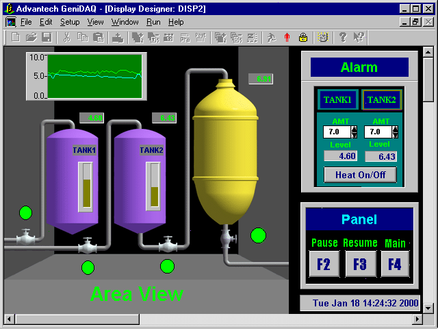Increase the TANK1 AMT spinner value

(x=354, y=128)
